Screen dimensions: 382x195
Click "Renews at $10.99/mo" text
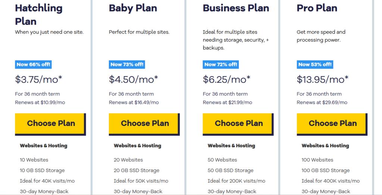(x=40, y=102)
